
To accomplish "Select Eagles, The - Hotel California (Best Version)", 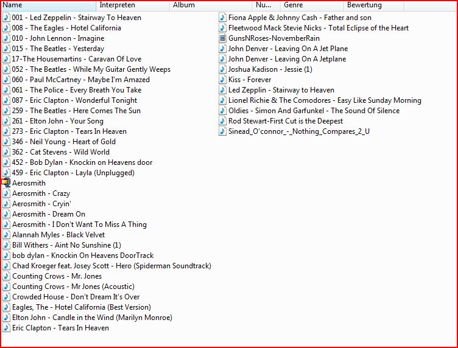I will 77,307.
